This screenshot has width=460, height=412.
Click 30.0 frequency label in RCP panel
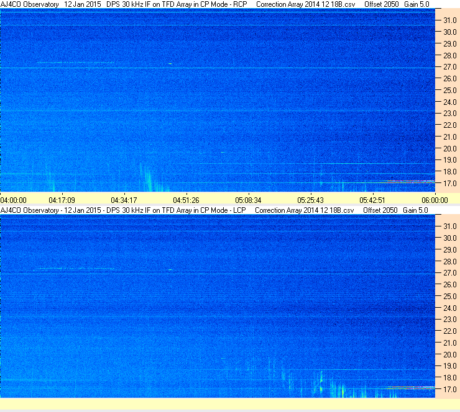click(x=449, y=32)
